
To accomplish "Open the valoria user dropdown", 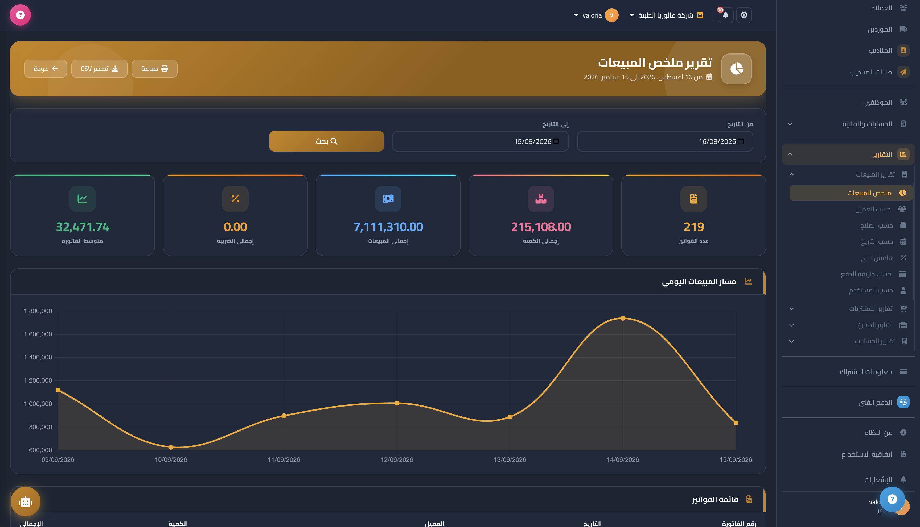I will (596, 15).
